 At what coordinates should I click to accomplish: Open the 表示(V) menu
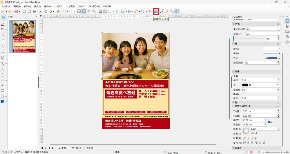[x=27, y=6]
